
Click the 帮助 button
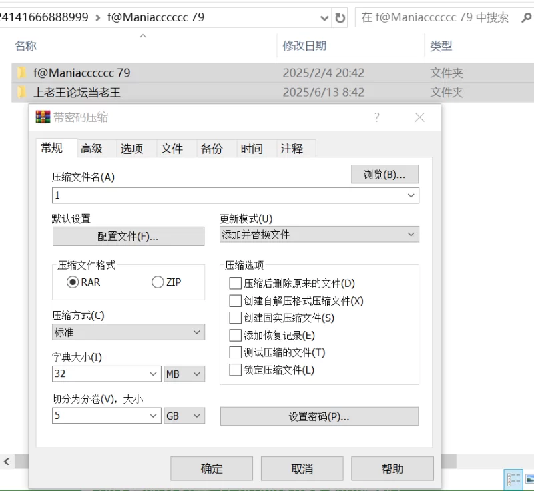pos(392,468)
